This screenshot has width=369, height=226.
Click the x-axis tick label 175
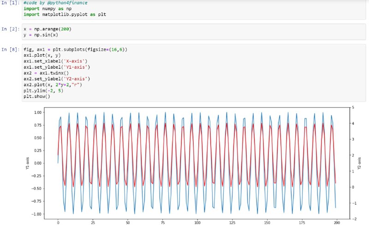tap(302, 223)
